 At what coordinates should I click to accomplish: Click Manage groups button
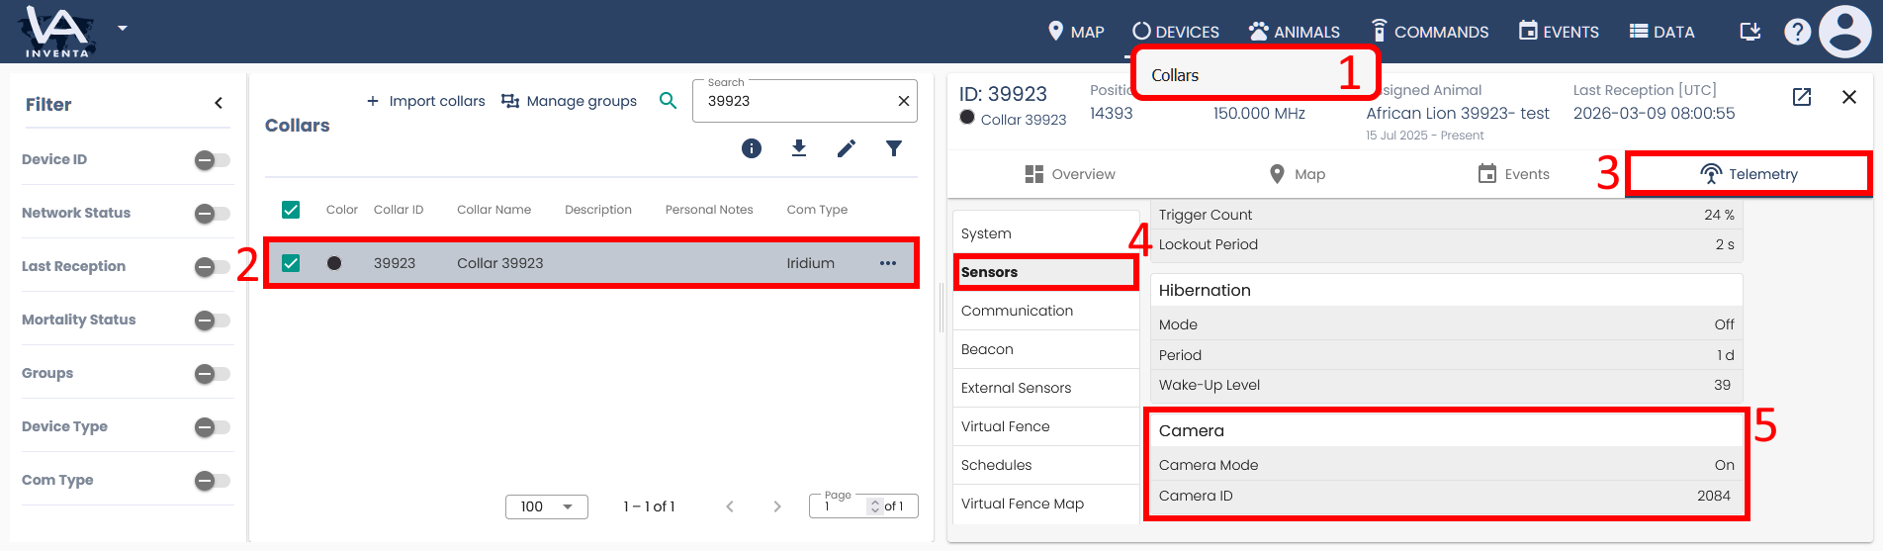pyautogui.click(x=570, y=101)
